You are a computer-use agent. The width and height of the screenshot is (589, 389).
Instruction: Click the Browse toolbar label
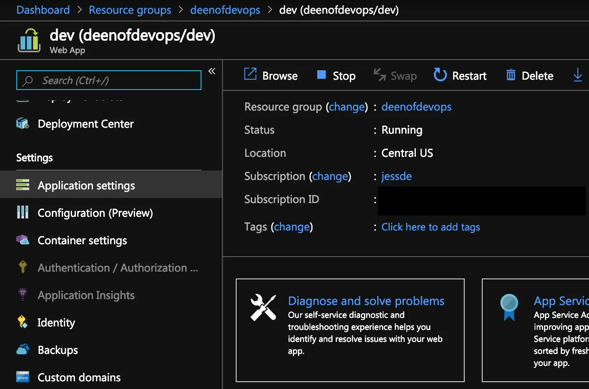[x=280, y=76]
